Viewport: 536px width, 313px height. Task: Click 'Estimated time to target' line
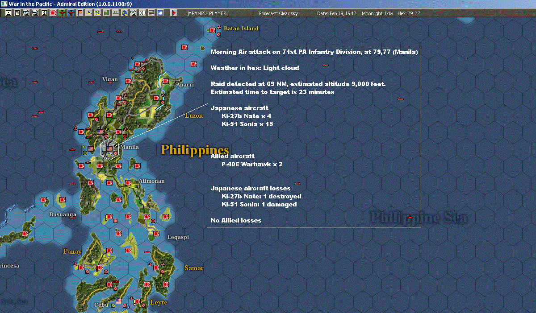click(x=272, y=92)
